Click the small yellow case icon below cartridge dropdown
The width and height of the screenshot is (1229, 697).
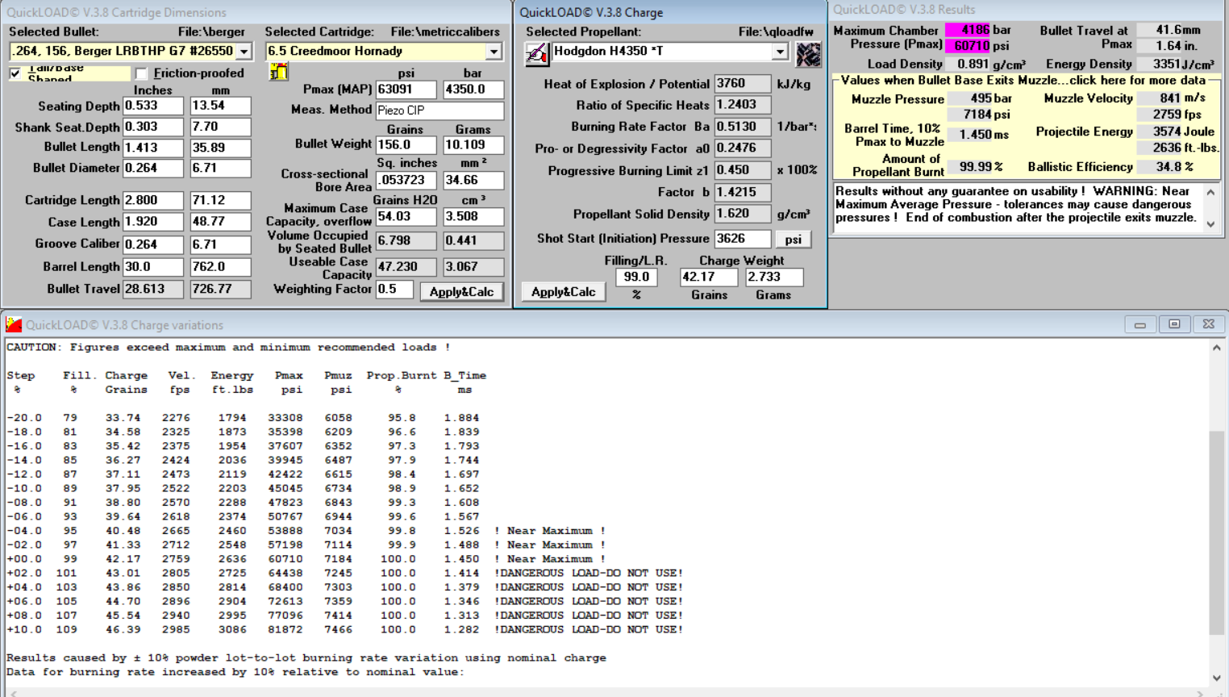(279, 72)
